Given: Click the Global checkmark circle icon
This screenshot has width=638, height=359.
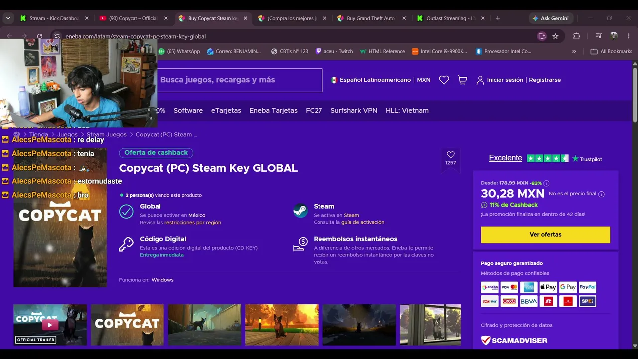Looking at the screenshot, I should pos(126,211).
